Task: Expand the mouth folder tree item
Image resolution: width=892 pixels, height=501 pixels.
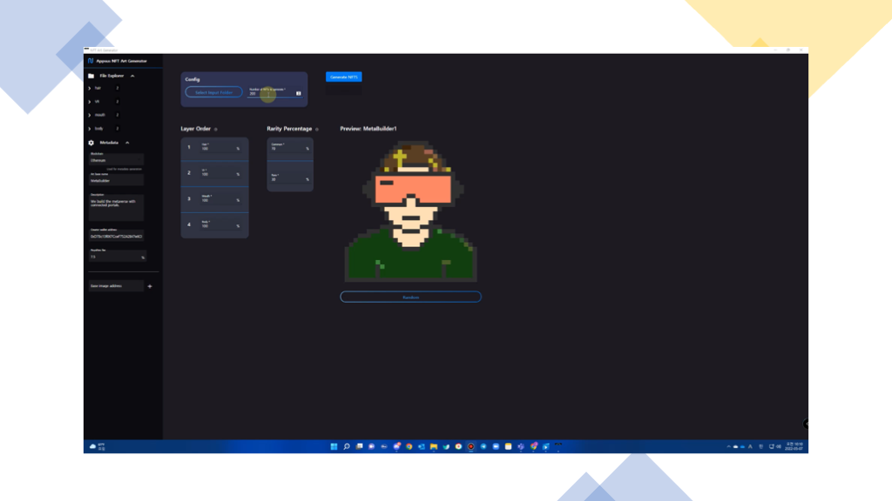Action: pos(90,115)
